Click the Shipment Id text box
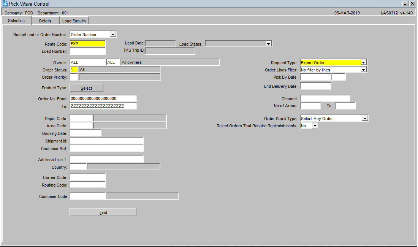The height and width of the screenshot is (247, 418). pos(106,141)
